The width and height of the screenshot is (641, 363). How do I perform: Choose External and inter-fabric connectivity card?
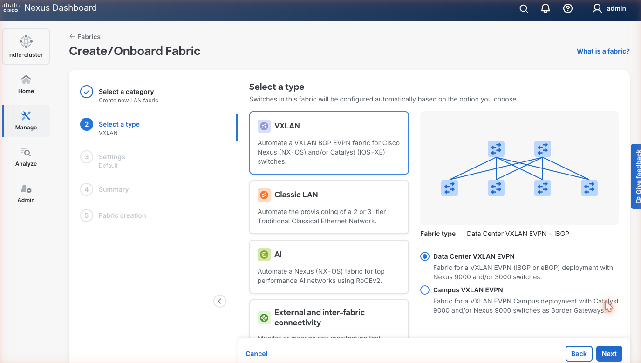(x=329, y=319)
